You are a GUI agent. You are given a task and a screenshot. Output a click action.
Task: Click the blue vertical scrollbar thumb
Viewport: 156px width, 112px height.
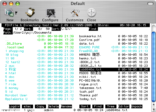[x=154, y=67]
